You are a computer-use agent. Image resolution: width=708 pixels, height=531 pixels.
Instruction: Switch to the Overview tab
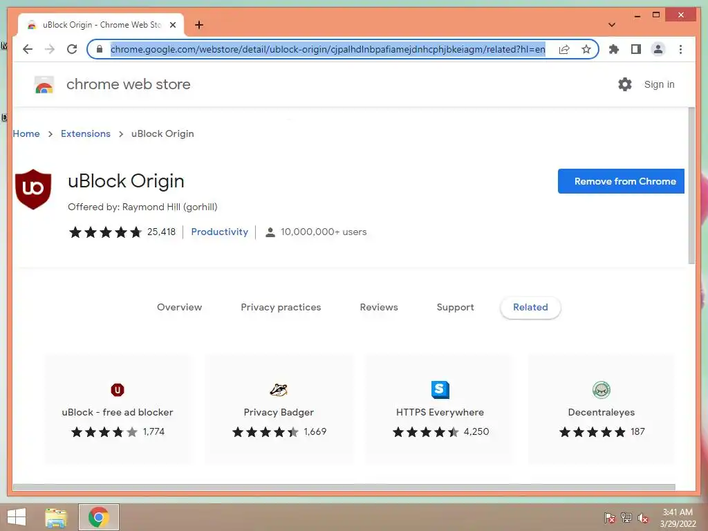click(179, 307)
